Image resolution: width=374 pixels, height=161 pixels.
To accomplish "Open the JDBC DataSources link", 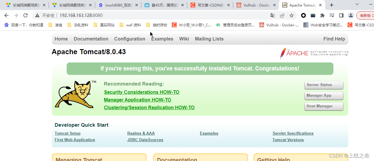I will tap(145, 140).
